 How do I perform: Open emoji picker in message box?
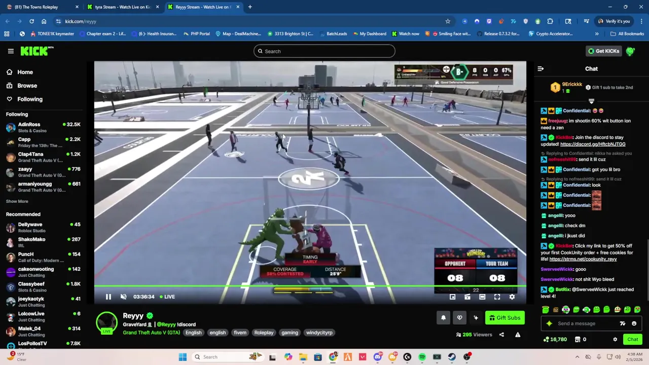(x=634, y=323)
